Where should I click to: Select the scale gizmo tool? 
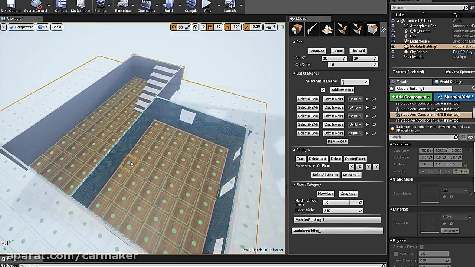tap(188, 27)
